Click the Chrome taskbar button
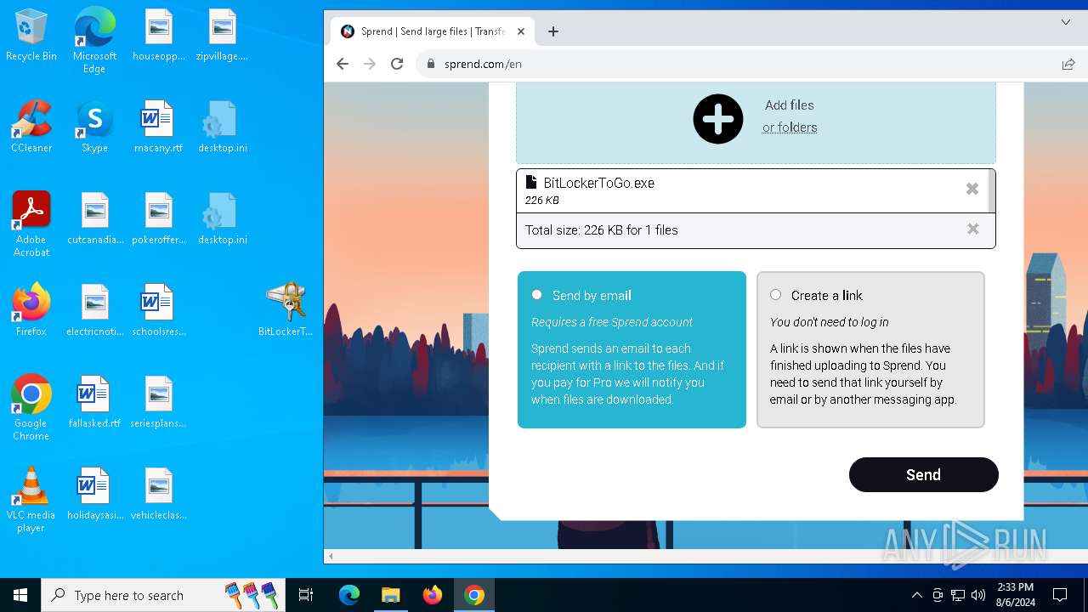 coord(474,595)
